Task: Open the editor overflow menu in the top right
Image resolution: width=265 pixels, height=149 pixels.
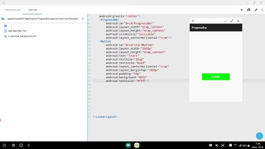Action: (262, 10)
